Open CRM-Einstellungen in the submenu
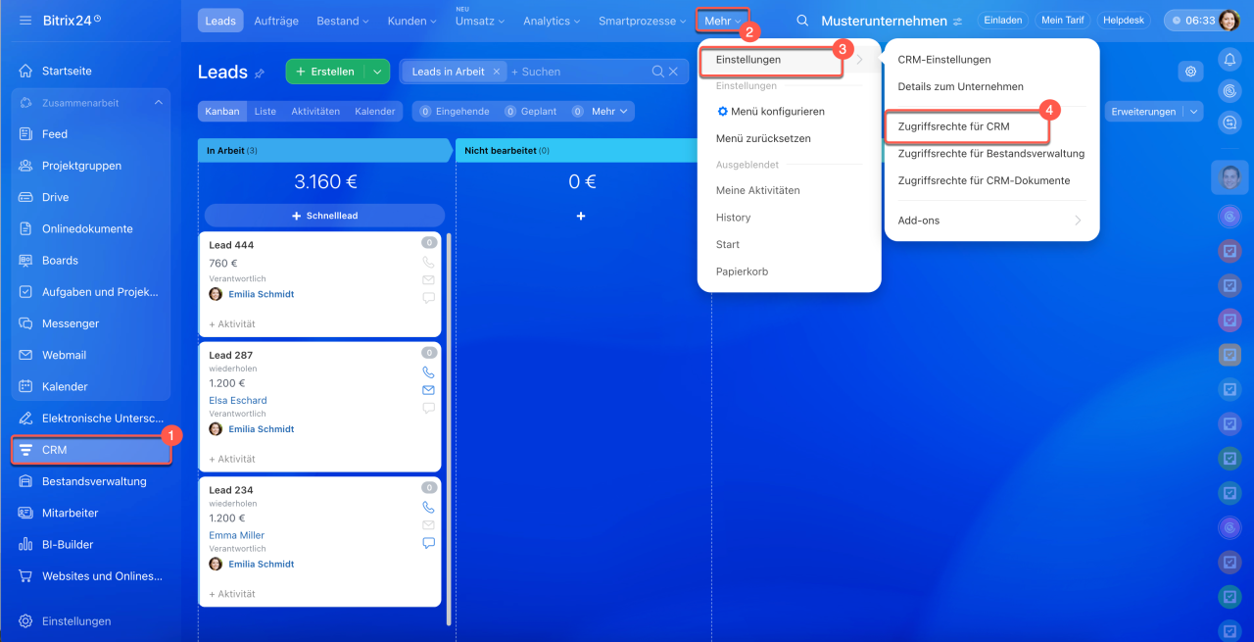The width and height of the screenshot is (1254, 642). [x=944, y=60]
